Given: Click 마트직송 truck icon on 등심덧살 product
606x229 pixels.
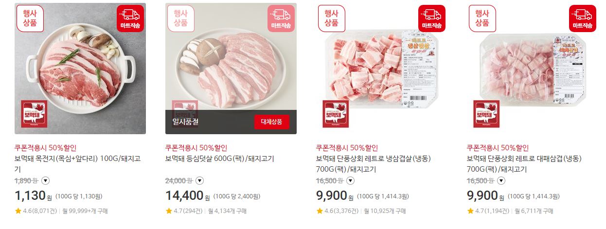Looking at the screenshot, I should coord(281,18).
